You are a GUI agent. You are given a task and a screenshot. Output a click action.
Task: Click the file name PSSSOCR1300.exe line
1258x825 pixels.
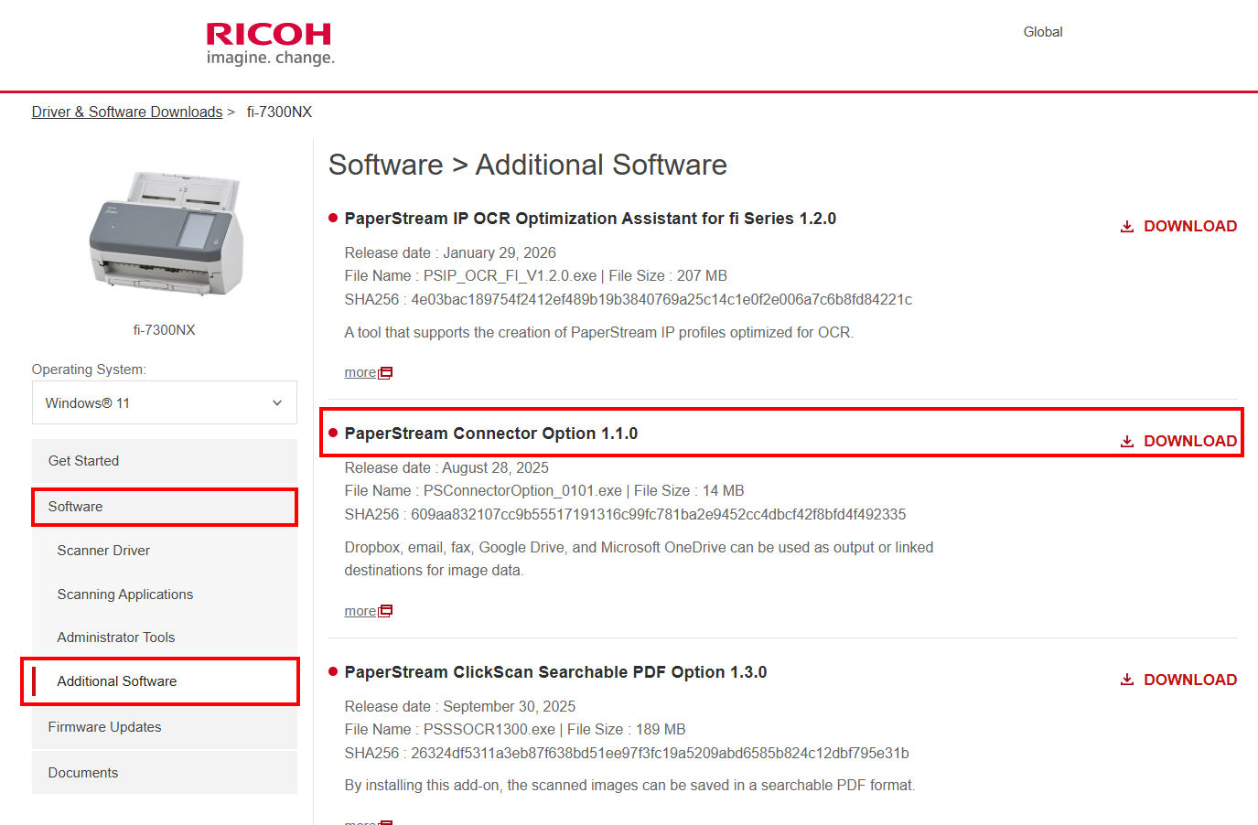point(515,730)
